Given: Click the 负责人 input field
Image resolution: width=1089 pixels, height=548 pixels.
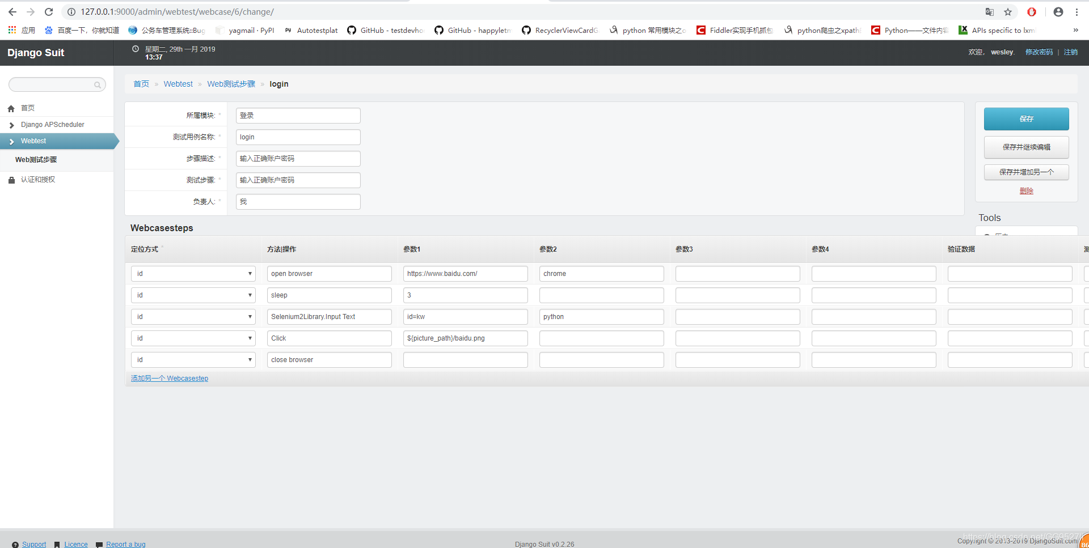Looking at the screenshot, I should click(298, 202).
